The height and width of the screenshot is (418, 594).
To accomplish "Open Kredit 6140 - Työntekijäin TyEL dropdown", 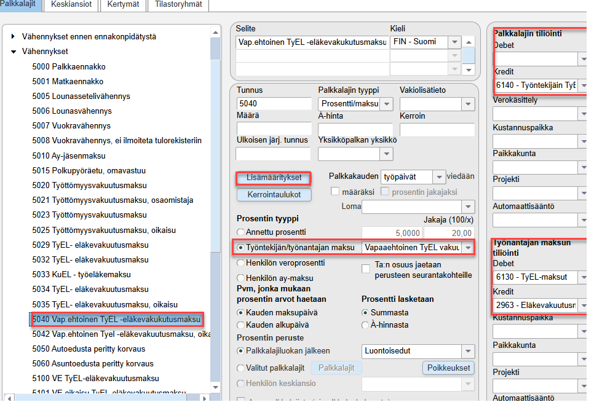I will (583, 85).
